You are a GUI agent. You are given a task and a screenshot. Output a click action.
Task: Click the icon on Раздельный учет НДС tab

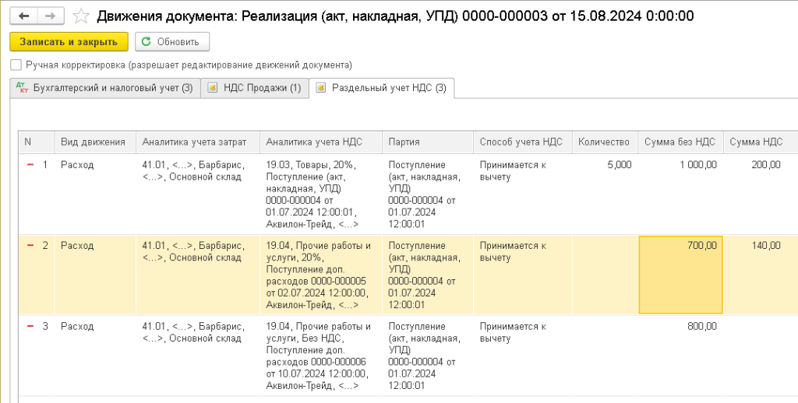click(x=320, y=88)
